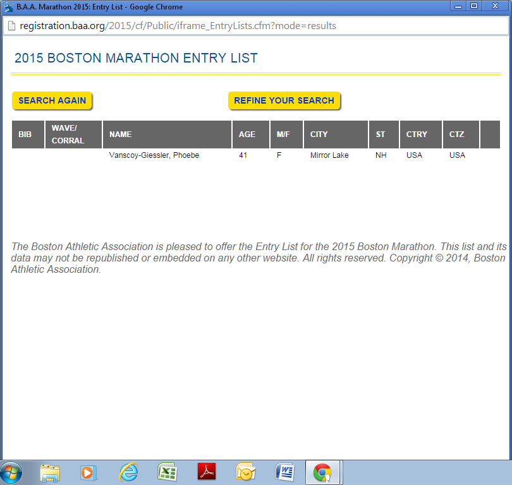Image resolution: width=512 pixels, height=485 pixels.
Task: Close the Entry List Chrome window
Action: click(x=496, y=6)
